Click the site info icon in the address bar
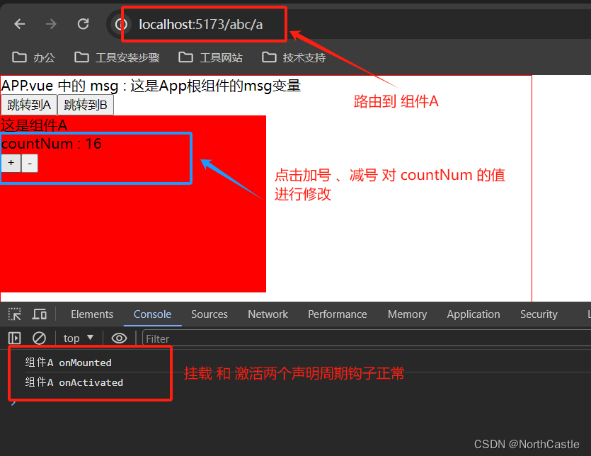 tap(120, 25)
